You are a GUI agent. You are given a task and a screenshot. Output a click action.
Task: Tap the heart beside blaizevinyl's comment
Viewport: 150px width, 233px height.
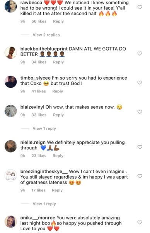[140, 111]
